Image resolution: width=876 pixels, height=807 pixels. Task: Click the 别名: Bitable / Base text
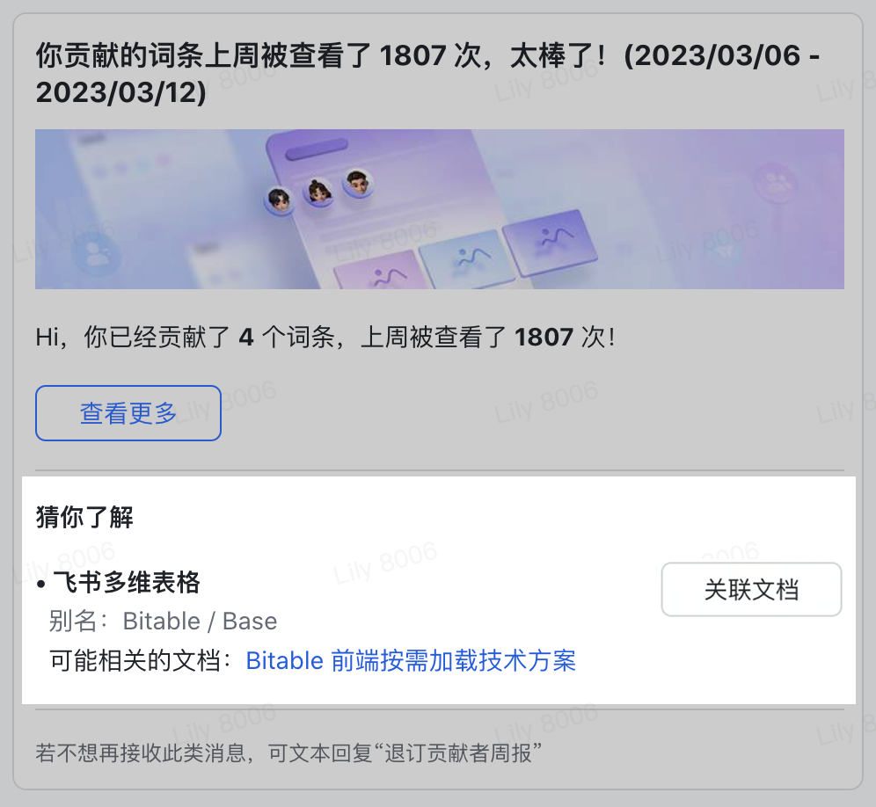coord(163,621)
